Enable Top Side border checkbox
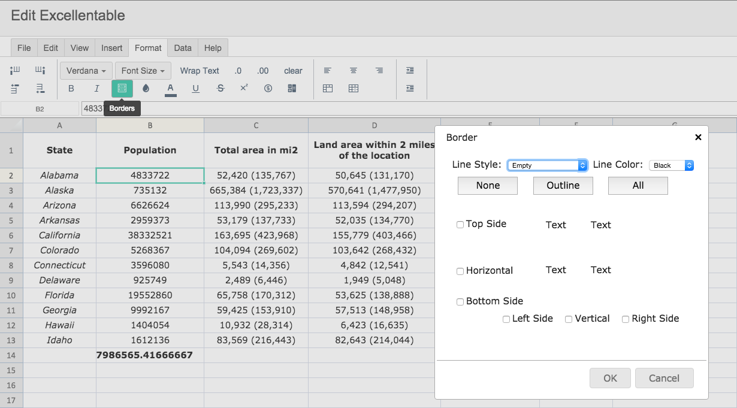737x408 pixels. (x=460, y=225)
